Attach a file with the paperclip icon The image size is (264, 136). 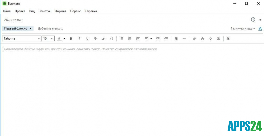(194, 39)
